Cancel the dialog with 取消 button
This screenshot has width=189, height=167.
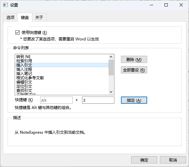[173, 160]
